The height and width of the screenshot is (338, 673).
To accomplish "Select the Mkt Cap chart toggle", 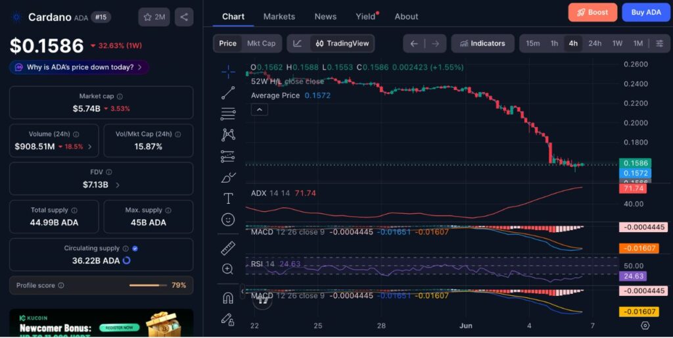I will click(261, 43).
